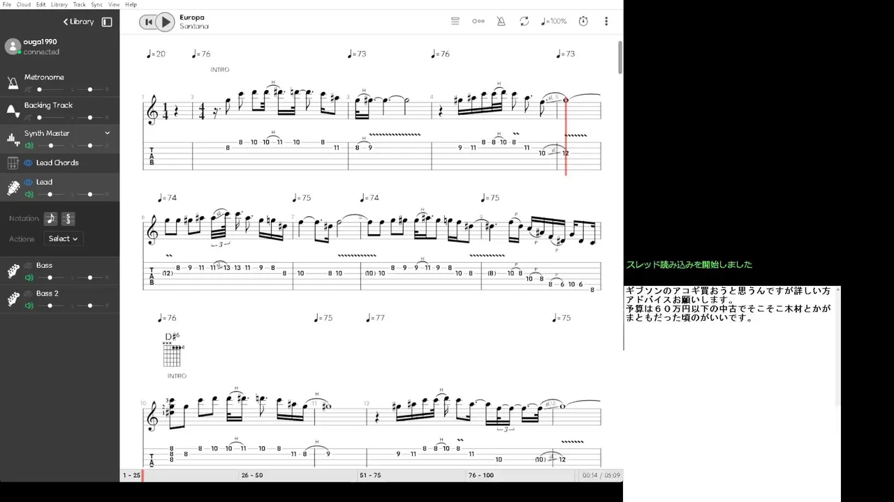Click the Metronome track icon
Screen dimensions: 894x502
13,83
